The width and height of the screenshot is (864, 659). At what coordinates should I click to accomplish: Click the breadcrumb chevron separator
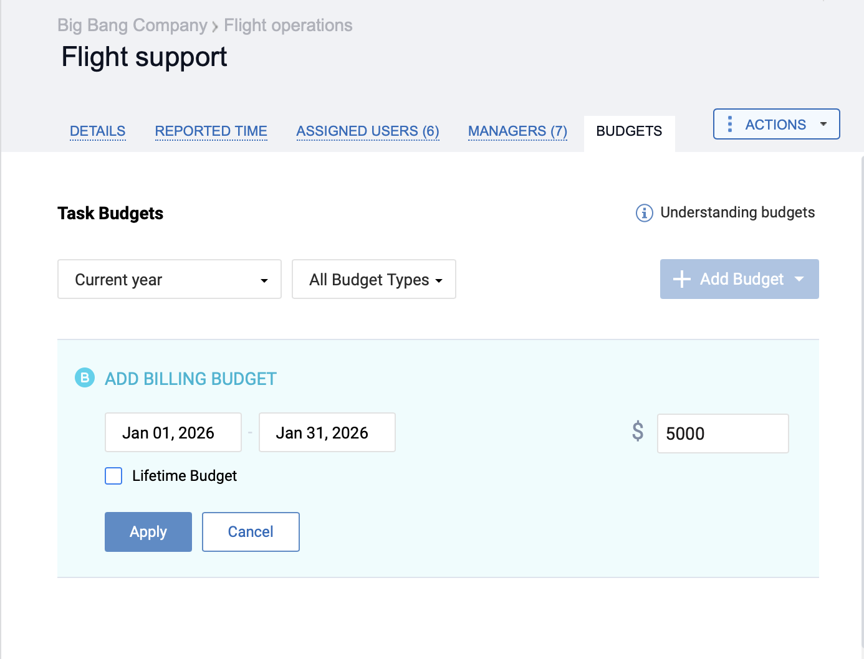(215, 26)
